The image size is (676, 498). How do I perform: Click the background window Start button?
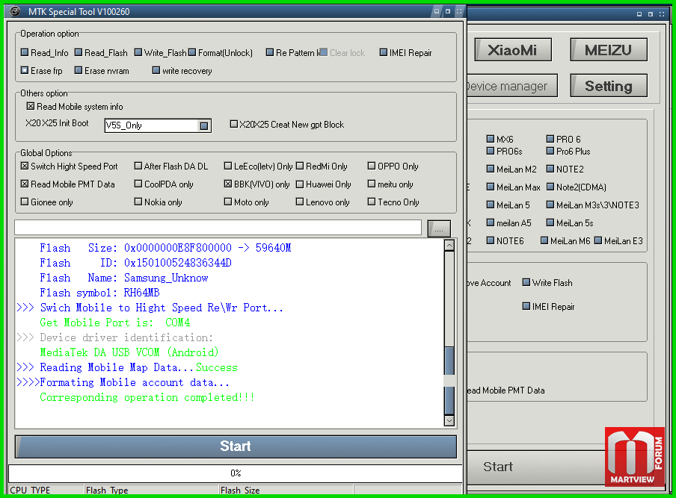click(x=537, y=467)
